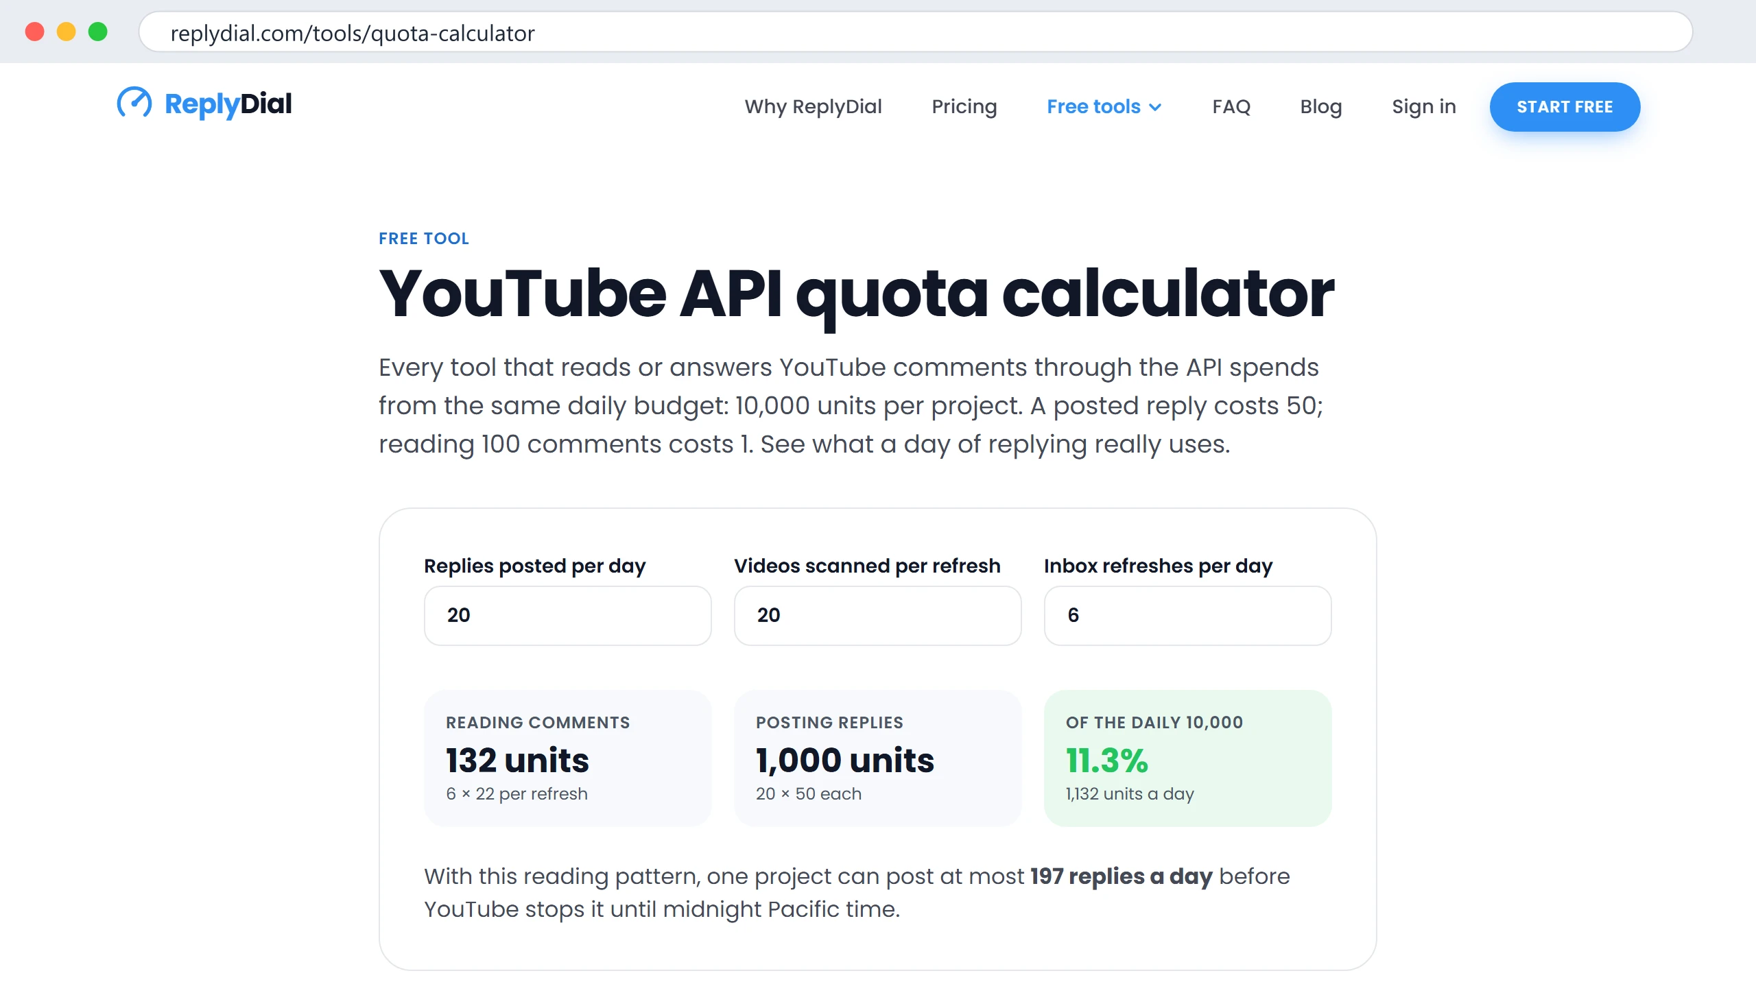The image size is (1756, 982).
Task: Click the 132 units reading comments value
Action: pos(517,760)
